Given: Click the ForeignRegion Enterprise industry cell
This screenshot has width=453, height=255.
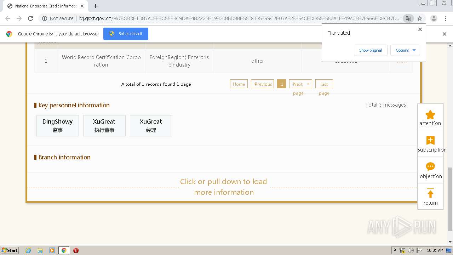Looking at the screenshot, I should (179, 61).
